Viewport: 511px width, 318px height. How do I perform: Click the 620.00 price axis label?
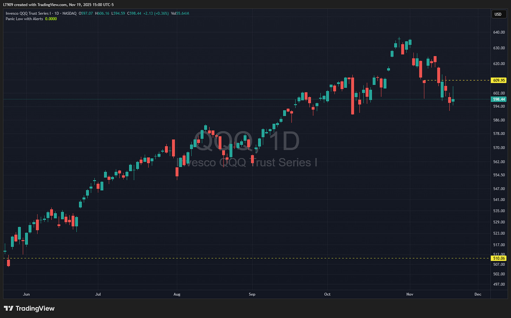499,64
